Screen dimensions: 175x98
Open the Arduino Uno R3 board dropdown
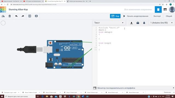click(x=162, y=23)
